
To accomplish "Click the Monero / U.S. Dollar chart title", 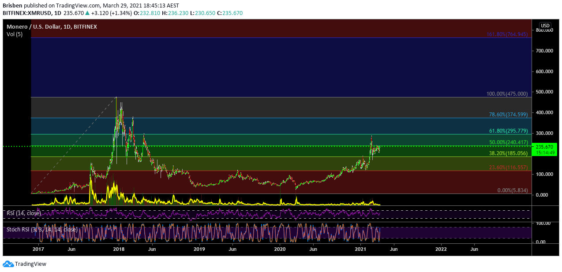I will click(52, 27).
